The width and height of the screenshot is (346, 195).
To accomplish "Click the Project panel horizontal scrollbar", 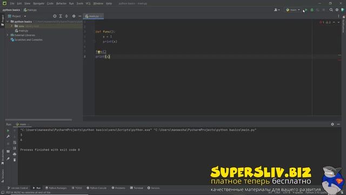I will 38,120.
